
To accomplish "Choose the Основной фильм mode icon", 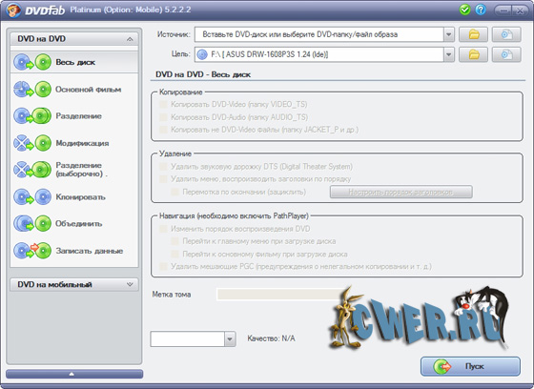I will click(x=32, y=90).
